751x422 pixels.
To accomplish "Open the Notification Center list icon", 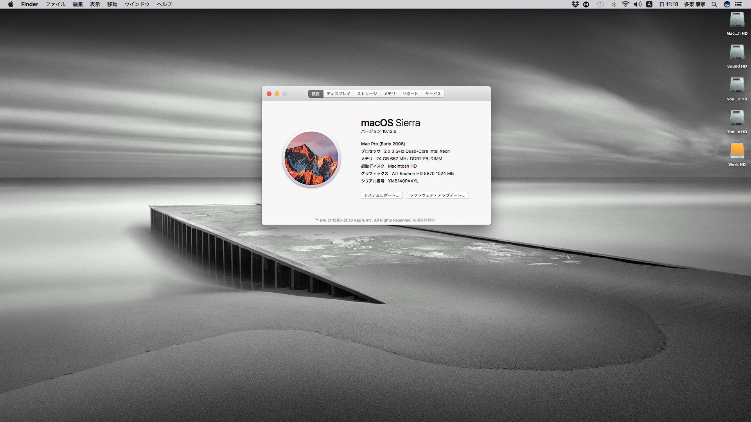I will (738, 4).
